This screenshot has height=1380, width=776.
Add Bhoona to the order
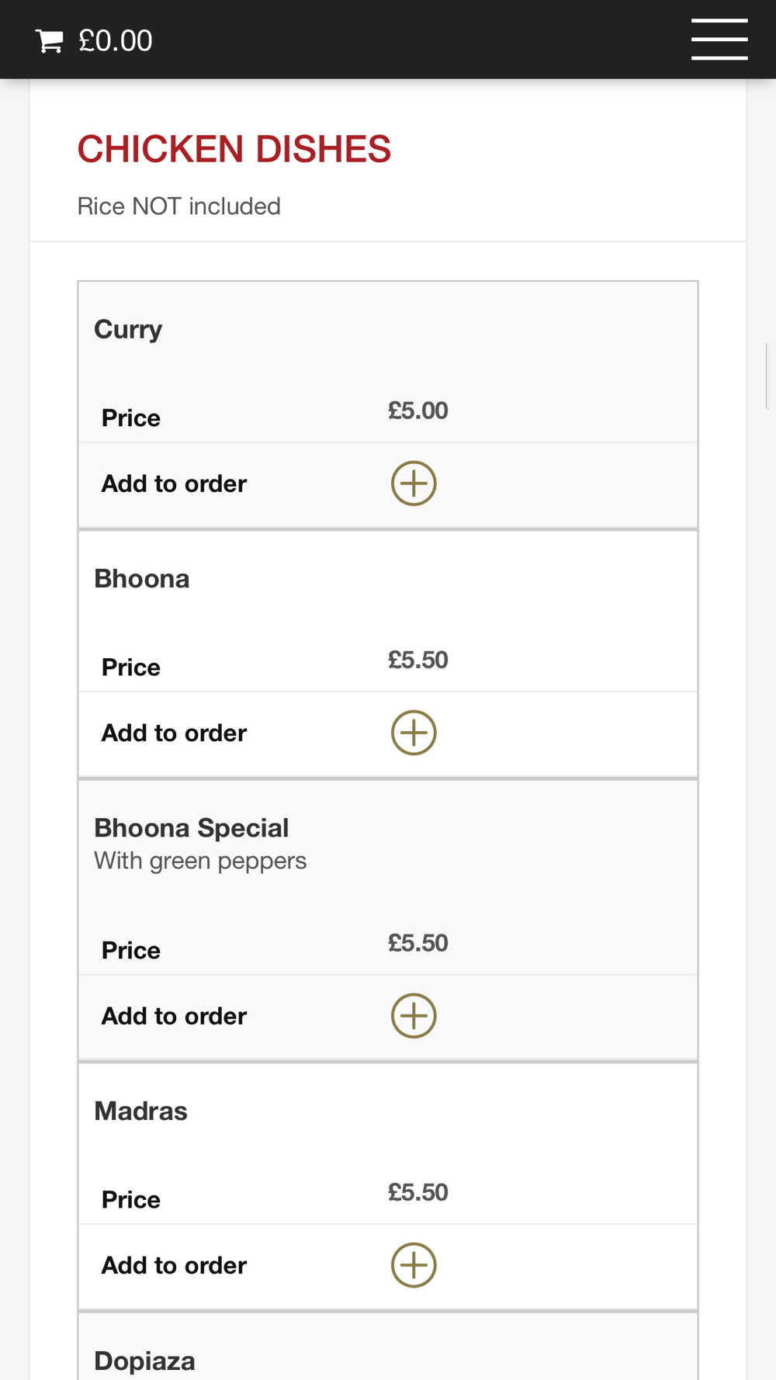tap(414, 733)
